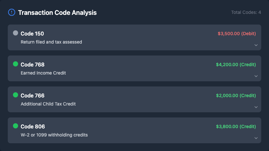The height and width of the screenshot is (151, 269).
Task: Click the $3,500.00 (Debit) amount
Action: (x=237, y=34)
